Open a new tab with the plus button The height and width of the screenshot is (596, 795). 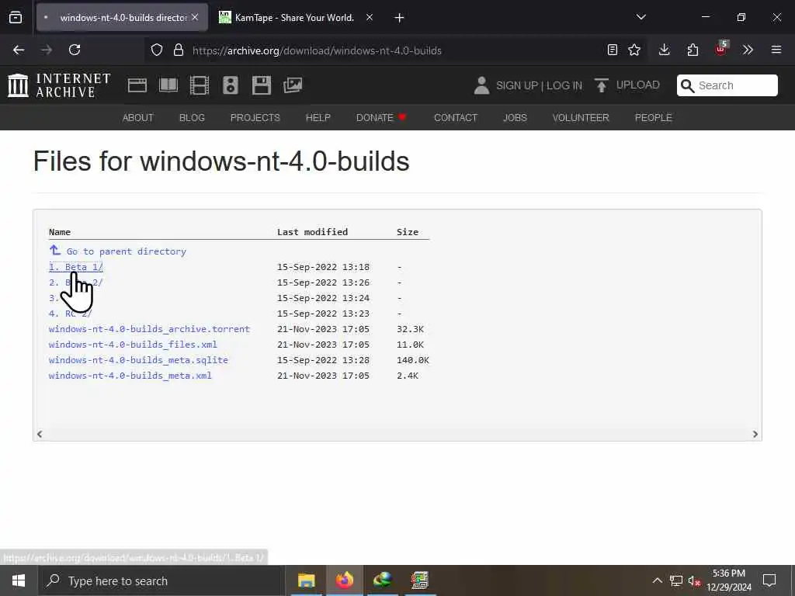(x=400, y=18)
